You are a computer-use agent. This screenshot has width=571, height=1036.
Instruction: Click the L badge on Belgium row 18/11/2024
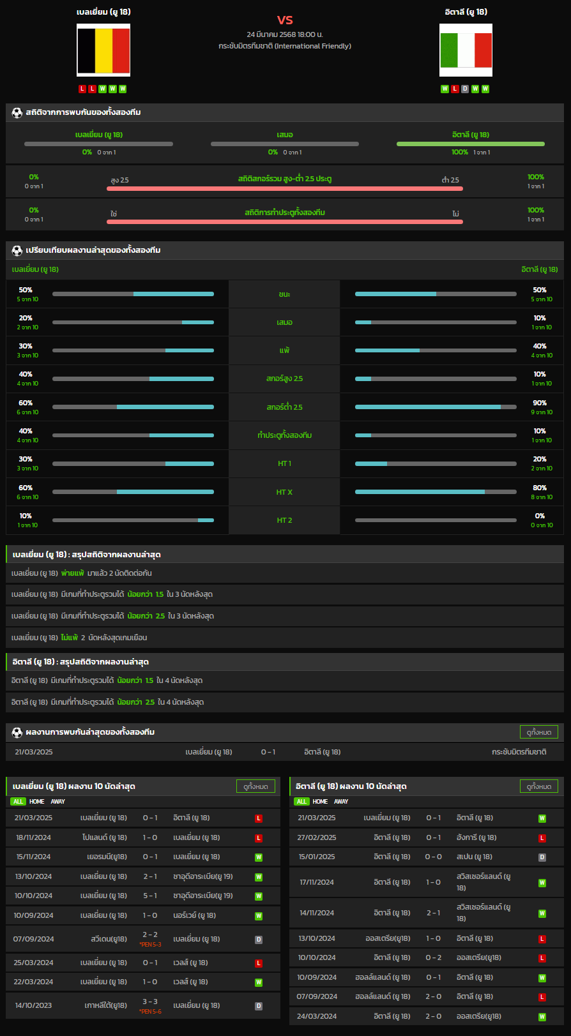click(259, 838)
